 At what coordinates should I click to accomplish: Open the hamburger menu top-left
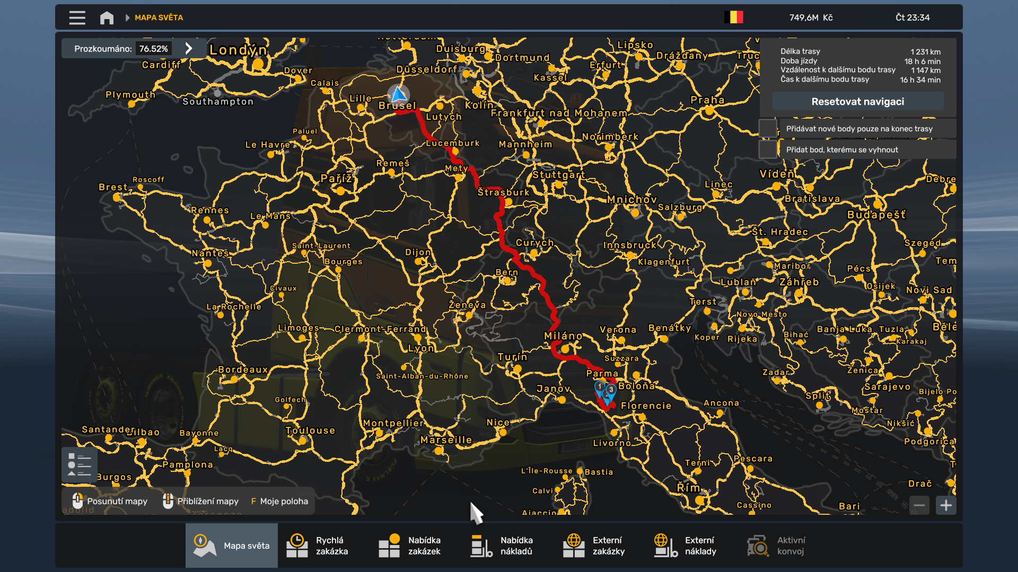coord(76,17)
